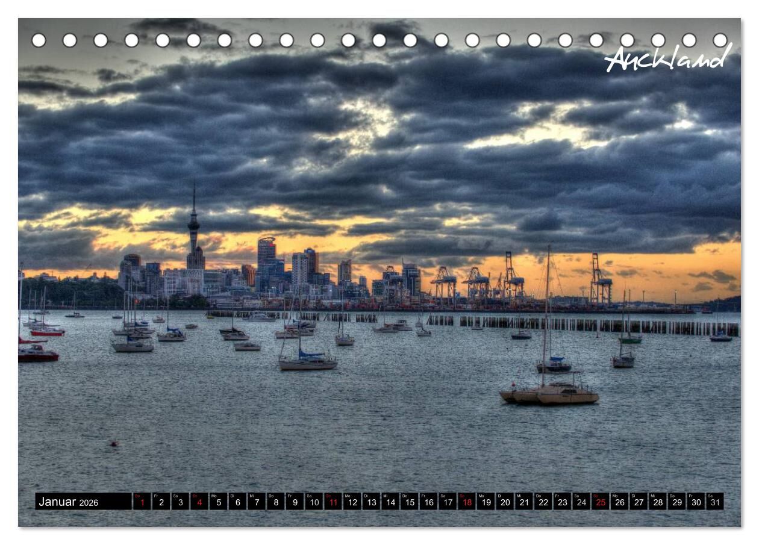Click the sailboat with blue sail cover
The height and width of the screenshot is (545, 759).
[308, 361]
